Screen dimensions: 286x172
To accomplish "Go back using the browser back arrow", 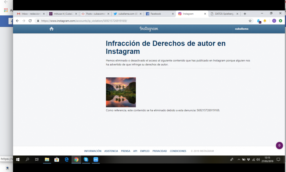I will pyautogui.click(x=17, y=21).
